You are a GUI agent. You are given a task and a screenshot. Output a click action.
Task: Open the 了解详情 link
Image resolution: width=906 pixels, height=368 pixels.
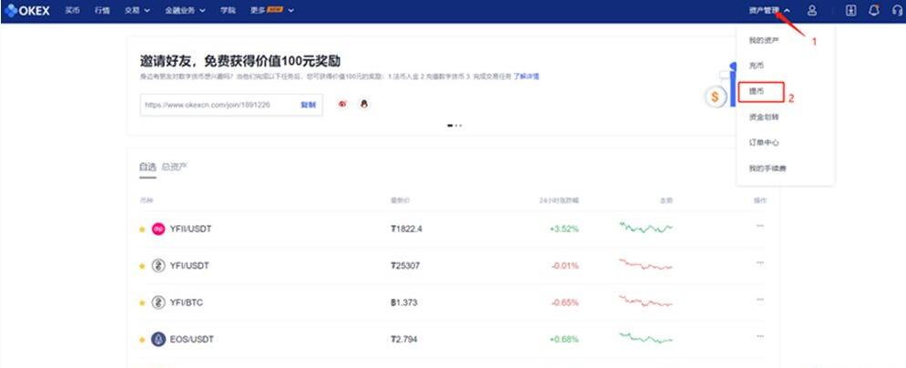pyautogui.click(x=526, y=77)
